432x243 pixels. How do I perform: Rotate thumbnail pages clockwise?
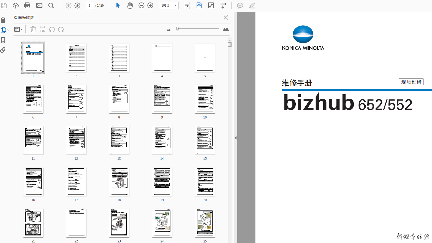(61, 29)
